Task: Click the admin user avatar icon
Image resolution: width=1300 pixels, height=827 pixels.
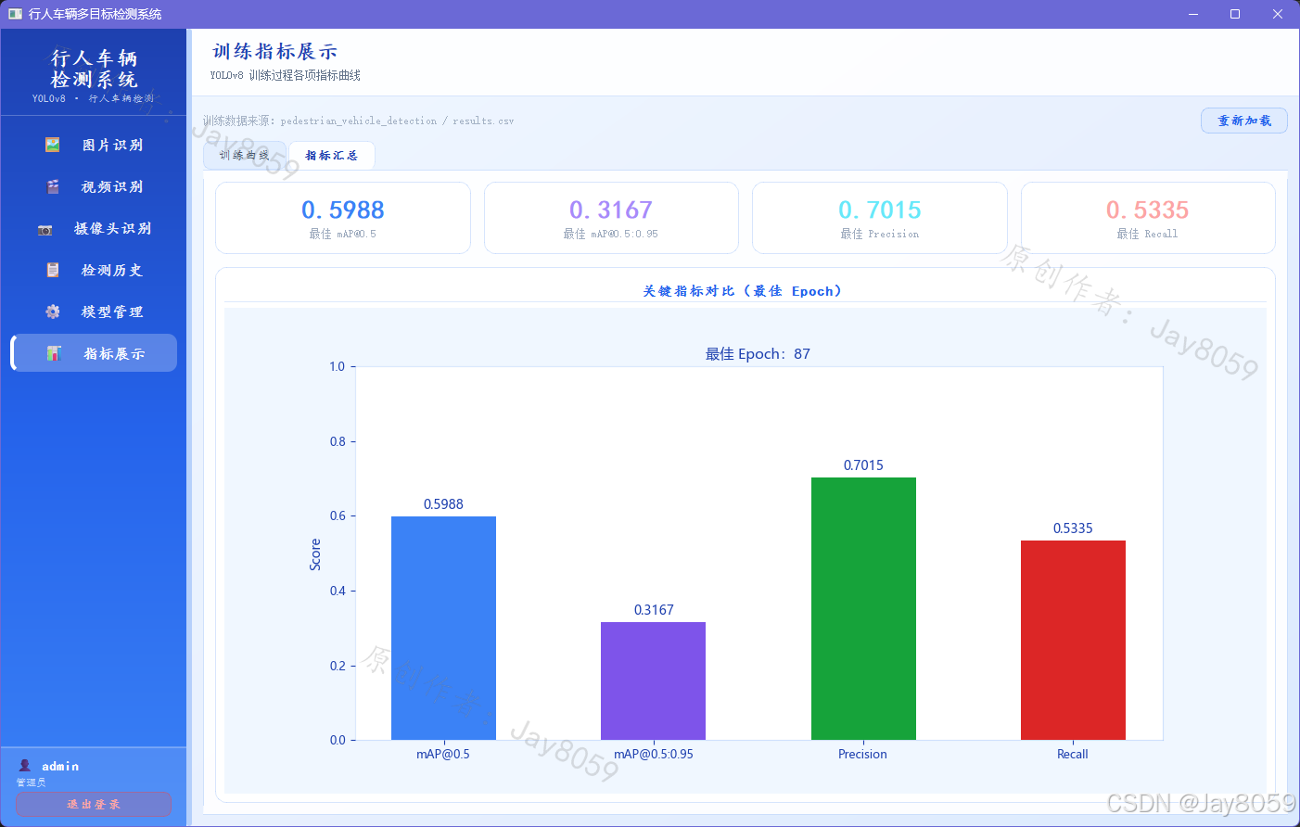Action: point(25,766)
